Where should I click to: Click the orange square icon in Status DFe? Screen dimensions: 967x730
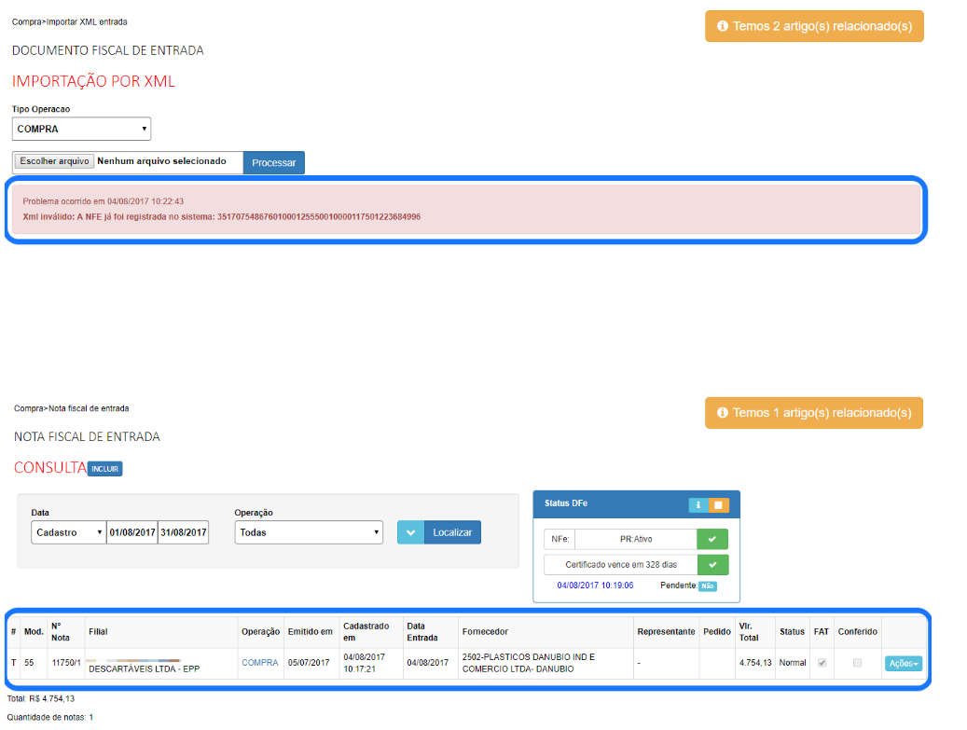click(x=718, y=505)
